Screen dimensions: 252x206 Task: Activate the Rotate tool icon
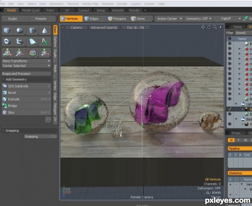(32, 53)
